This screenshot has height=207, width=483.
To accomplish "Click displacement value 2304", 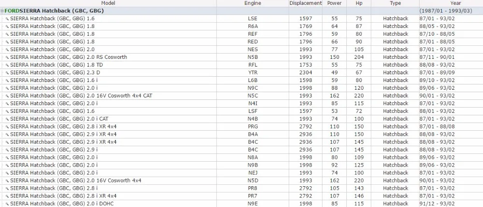I will [x=306, y=72].
